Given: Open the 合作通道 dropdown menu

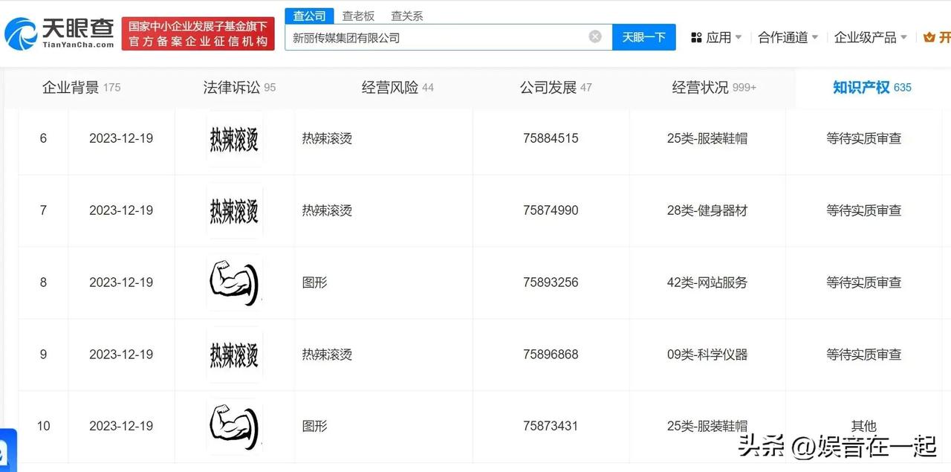Looking at the screenshot, I should (x=788, y=37).
